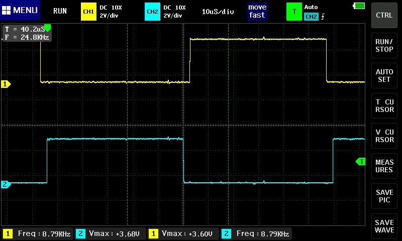Click the green trigger level marker
Image resolution: width=402 pixels, height=241 pixels.
[x=360, y=161]
